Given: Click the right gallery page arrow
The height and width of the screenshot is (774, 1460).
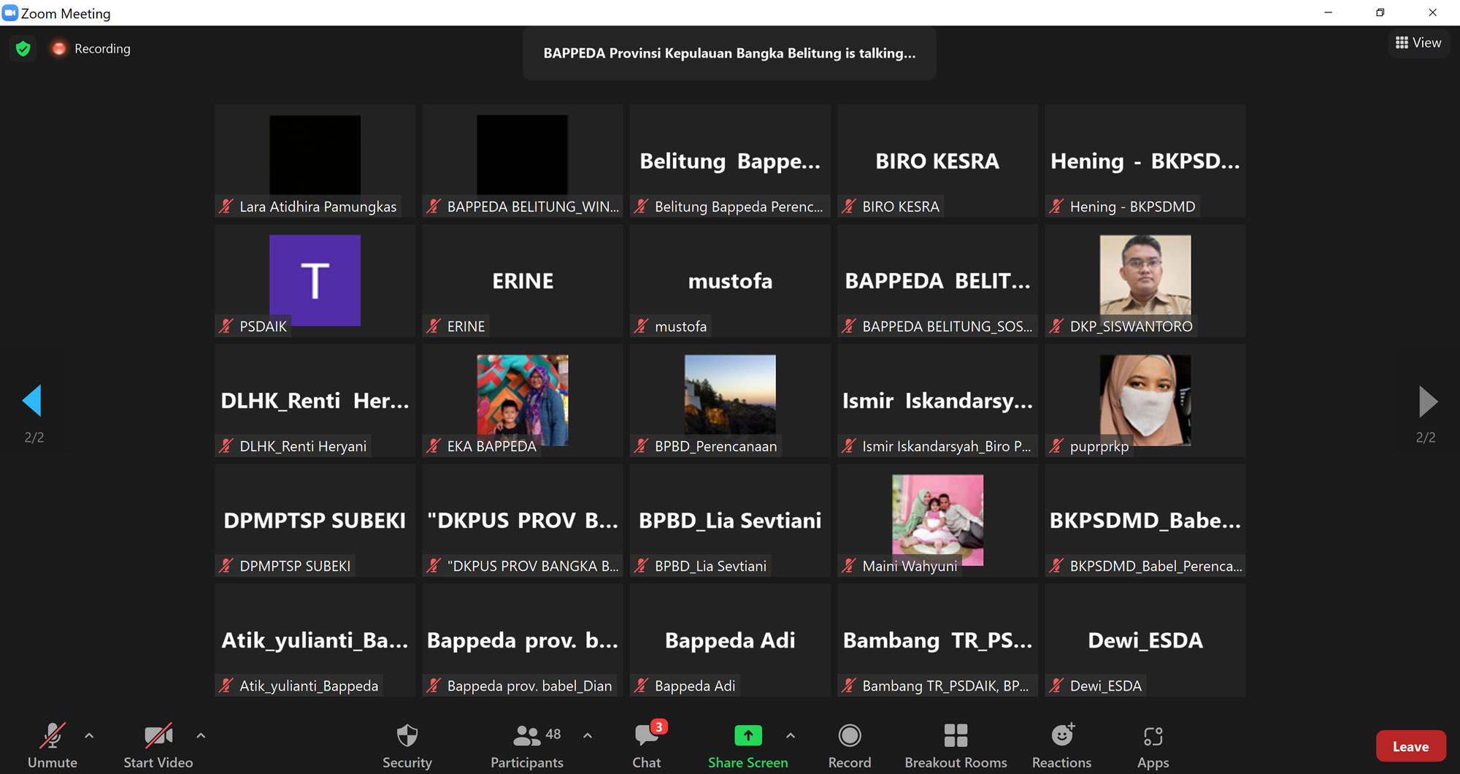Looking at the screenshot, I should 1427,401.
